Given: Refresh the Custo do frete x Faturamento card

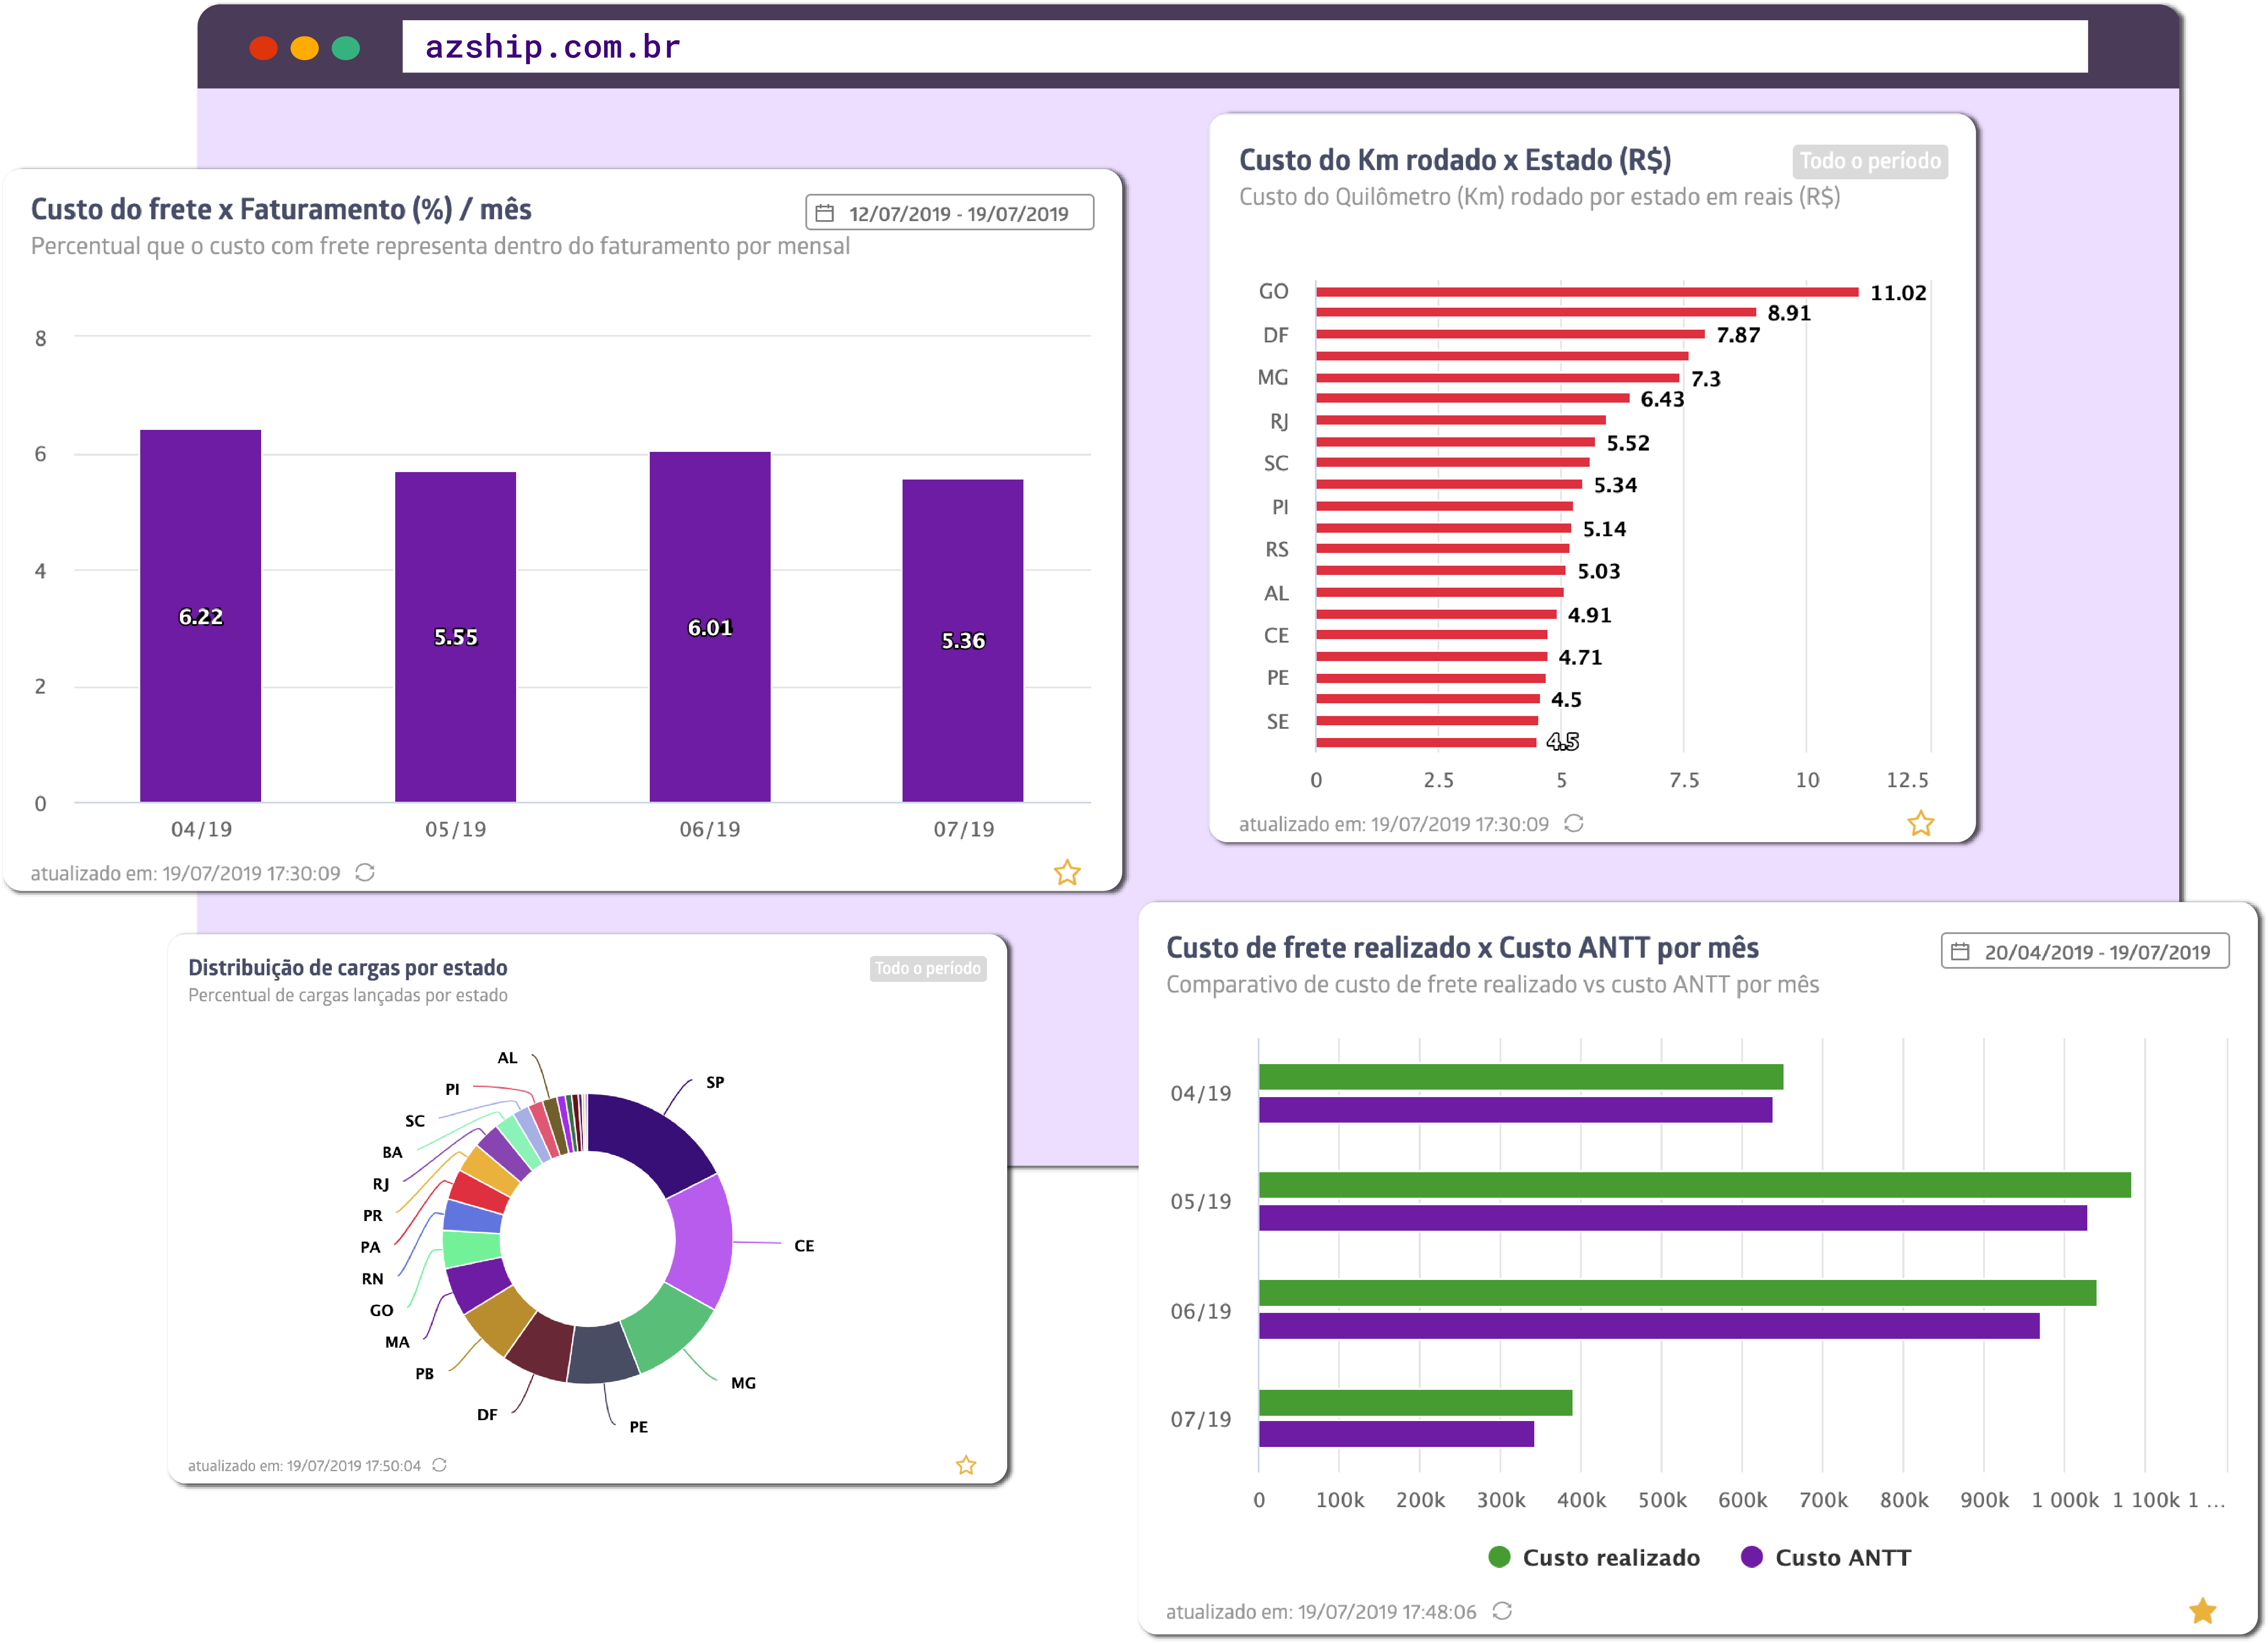Looking at the screenshot, I should 365,873.
